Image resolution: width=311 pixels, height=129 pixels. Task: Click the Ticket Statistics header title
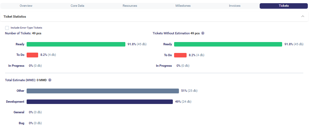[x=15, y=16]
